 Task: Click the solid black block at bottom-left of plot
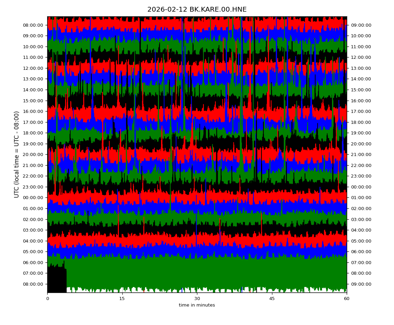tap(57, 280)
